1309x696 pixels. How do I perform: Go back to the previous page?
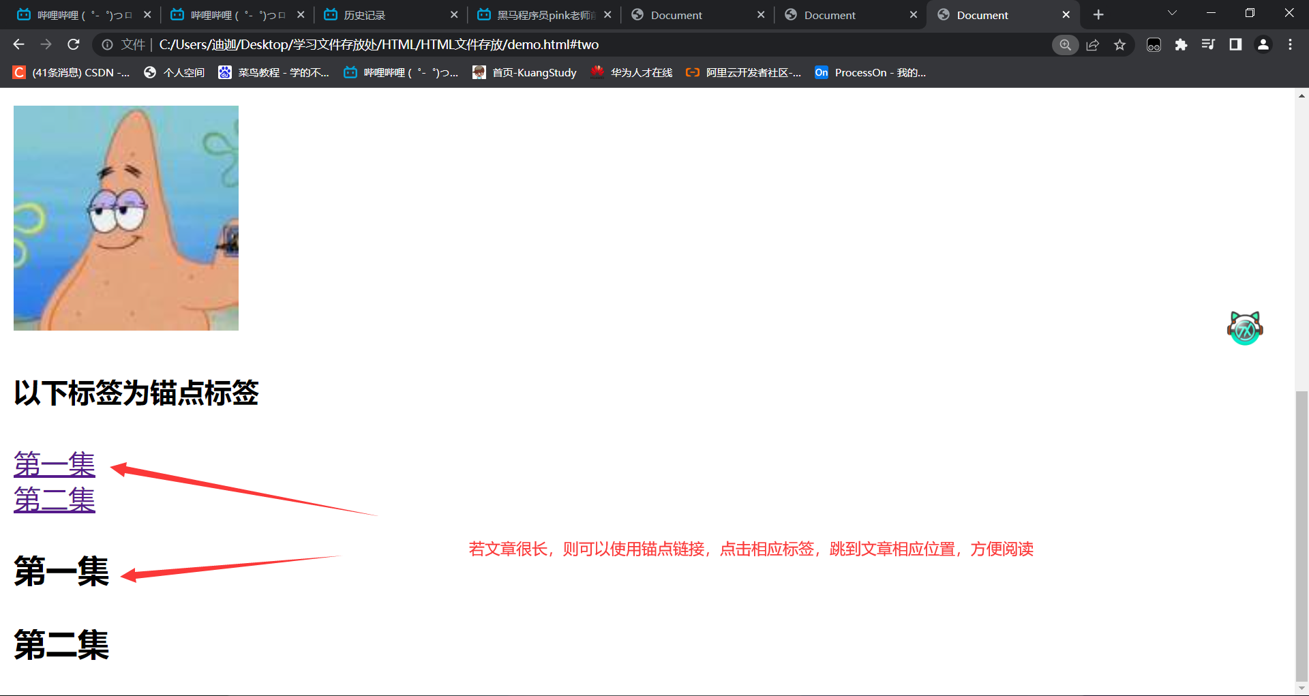18,44
